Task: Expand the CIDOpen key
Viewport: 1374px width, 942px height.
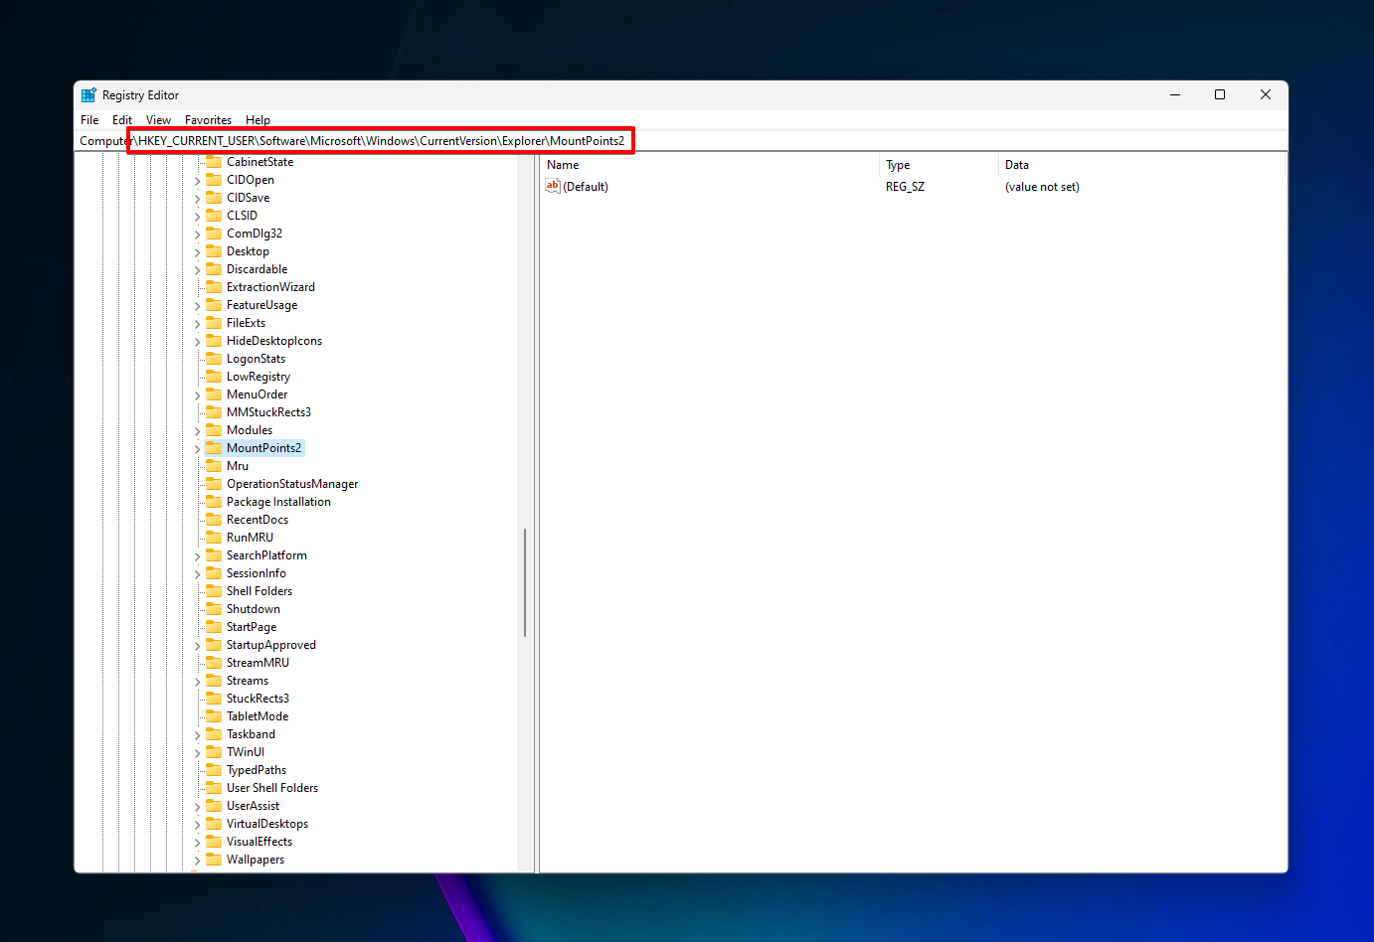Action: point(197,181)
